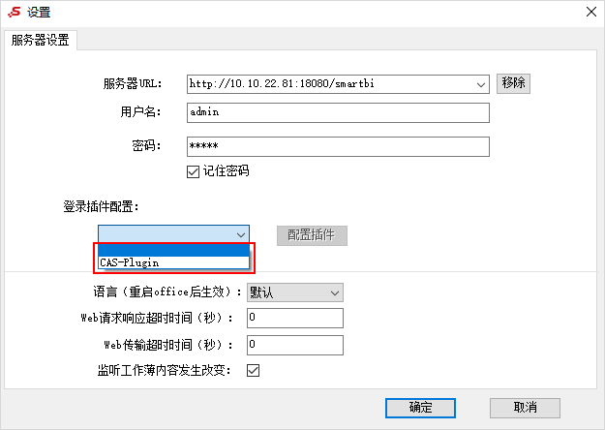The width and height of the screenshot is (605, 430).
Task: Confirm settings with the 确定 button
Action: [420, 408]
